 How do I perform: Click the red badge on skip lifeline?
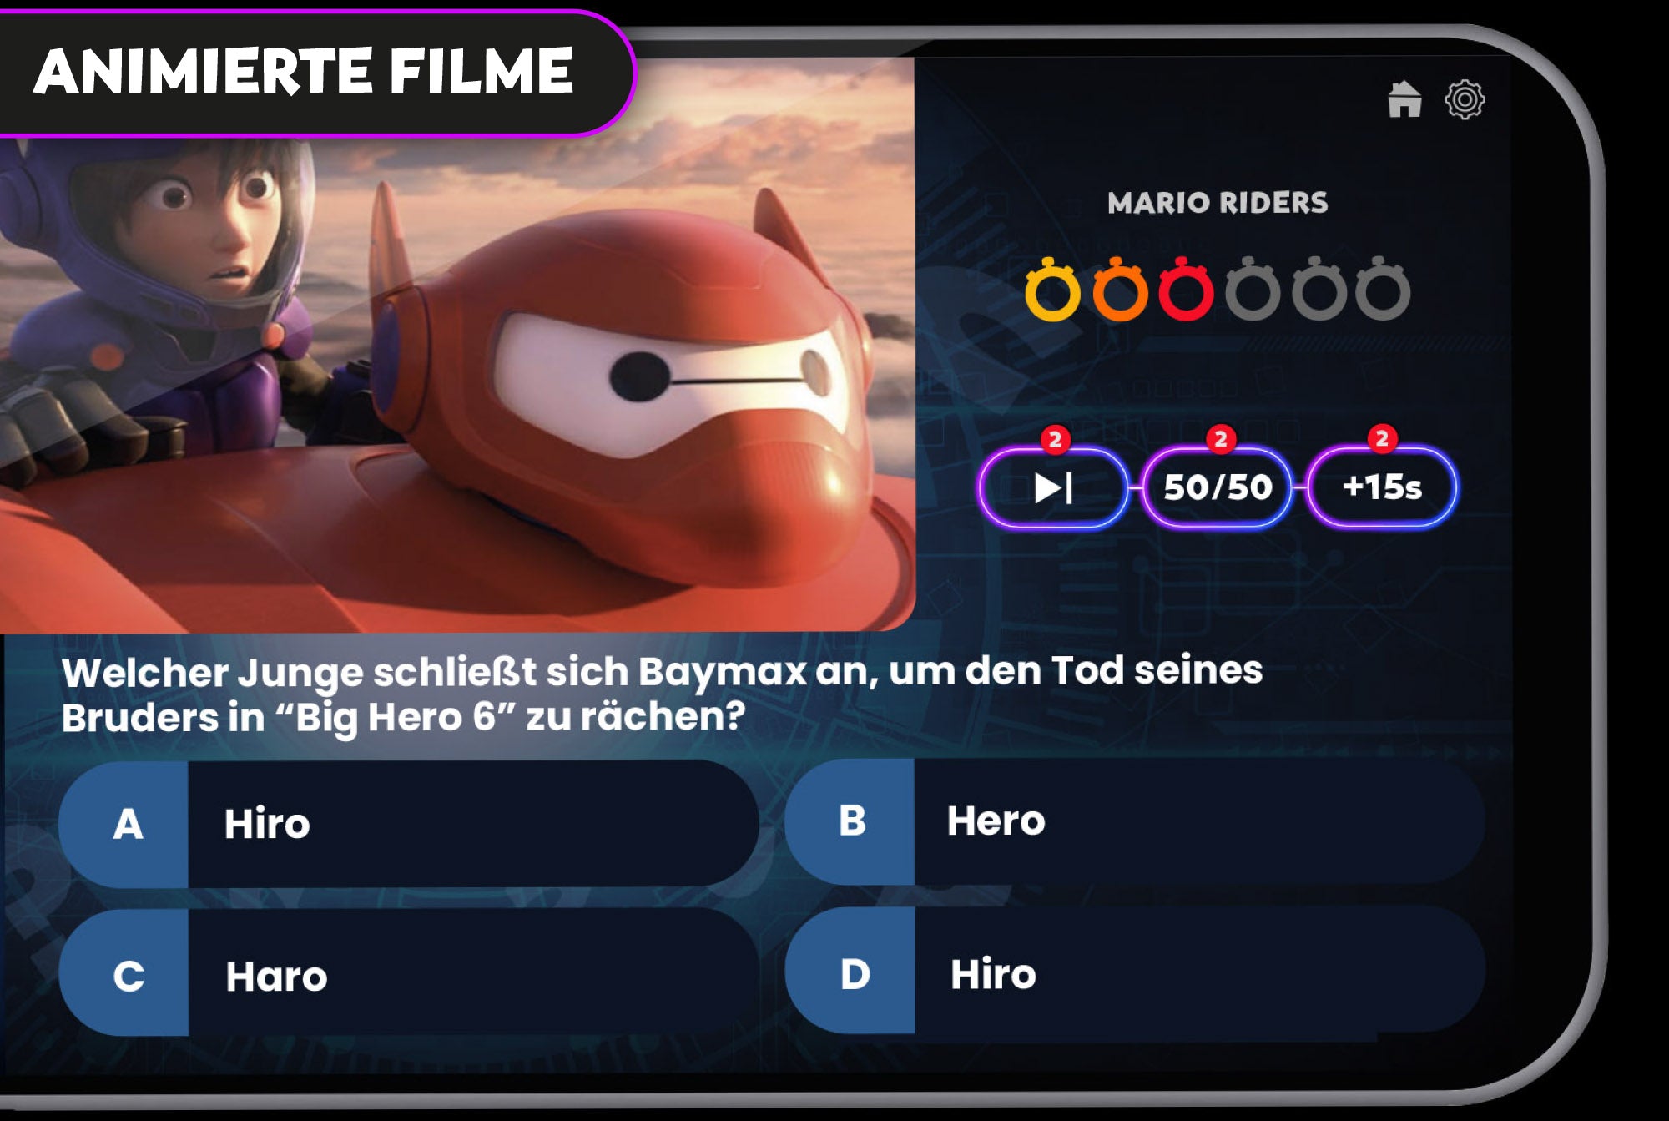tap(1055, 439)
